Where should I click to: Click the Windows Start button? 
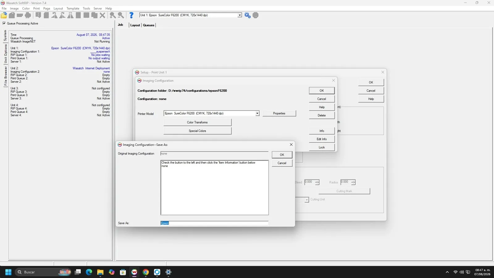8,272
